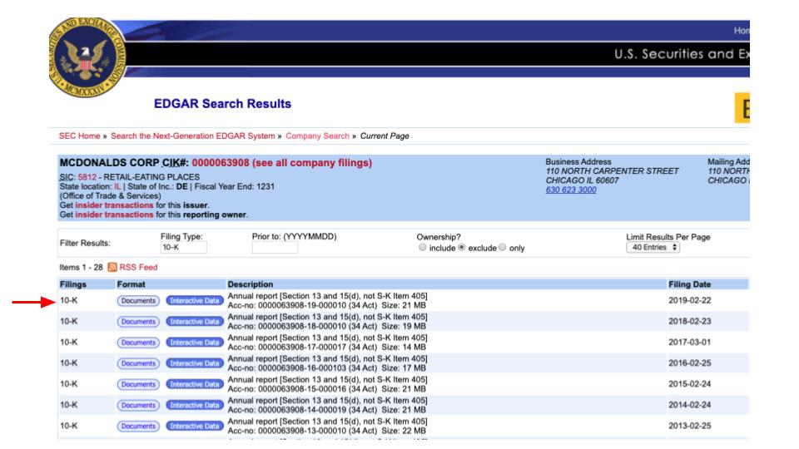799x449 pixels.
Task: Click the Format column header
Action: pyautogui.click(x=131, y=284)
